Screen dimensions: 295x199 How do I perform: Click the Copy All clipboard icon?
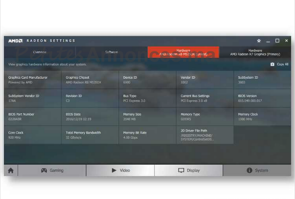(x=272, y=64)
